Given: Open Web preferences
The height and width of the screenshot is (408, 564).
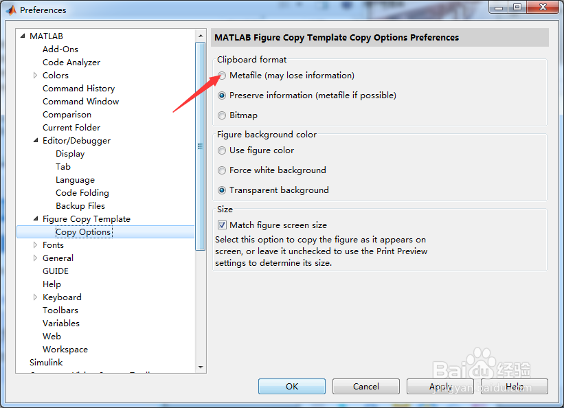Looking at the screenshot, I should point(52,337).
